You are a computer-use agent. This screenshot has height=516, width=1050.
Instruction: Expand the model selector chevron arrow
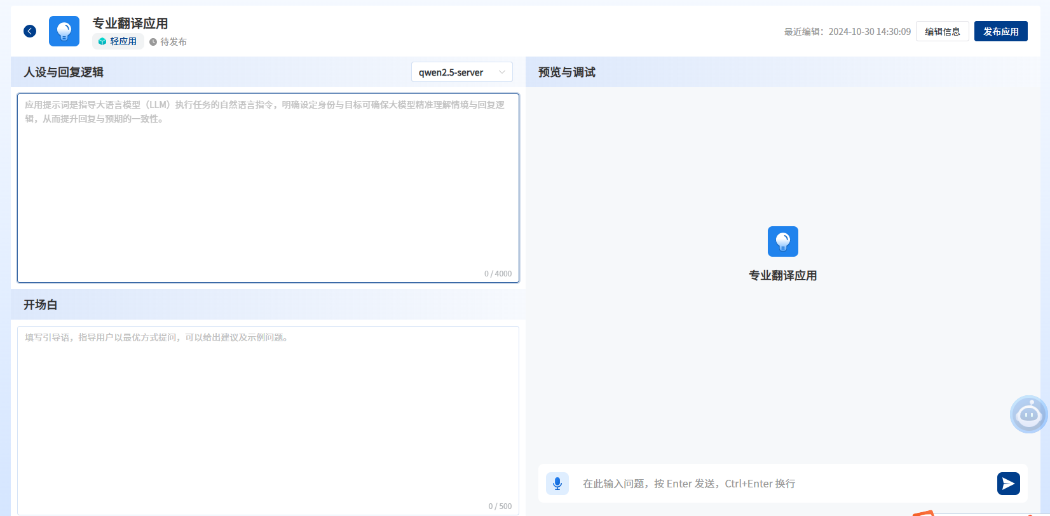(x=502, y=72)
